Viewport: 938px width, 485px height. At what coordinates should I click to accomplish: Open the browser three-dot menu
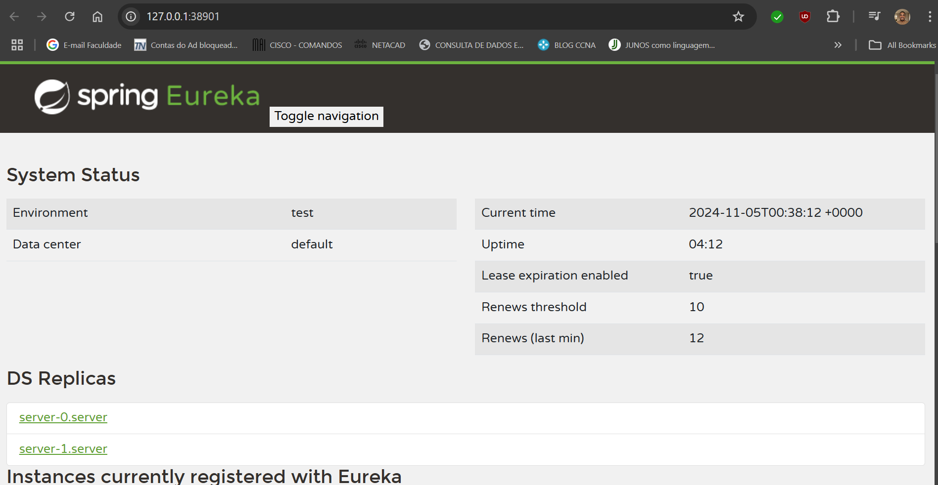(x=930, y=17)
